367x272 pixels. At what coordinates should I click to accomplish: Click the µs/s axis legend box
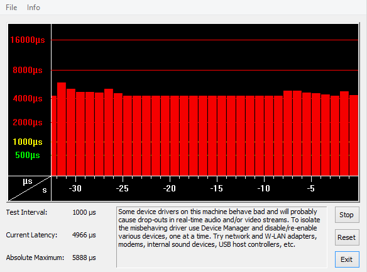pos(30,188)
